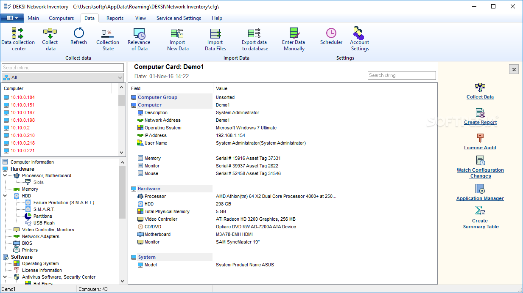Image resolution: width=523 pixels, height=293 pixels.
Task: Open the Service and Settings tab
Action: 179,18
